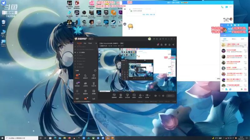Open the notification bell in streaming app
This screenshot has width=250, height=140.
pos(169,44)
